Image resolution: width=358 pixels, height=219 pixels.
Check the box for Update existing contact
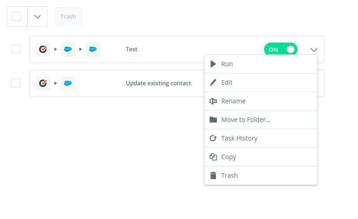click(16, 83)
